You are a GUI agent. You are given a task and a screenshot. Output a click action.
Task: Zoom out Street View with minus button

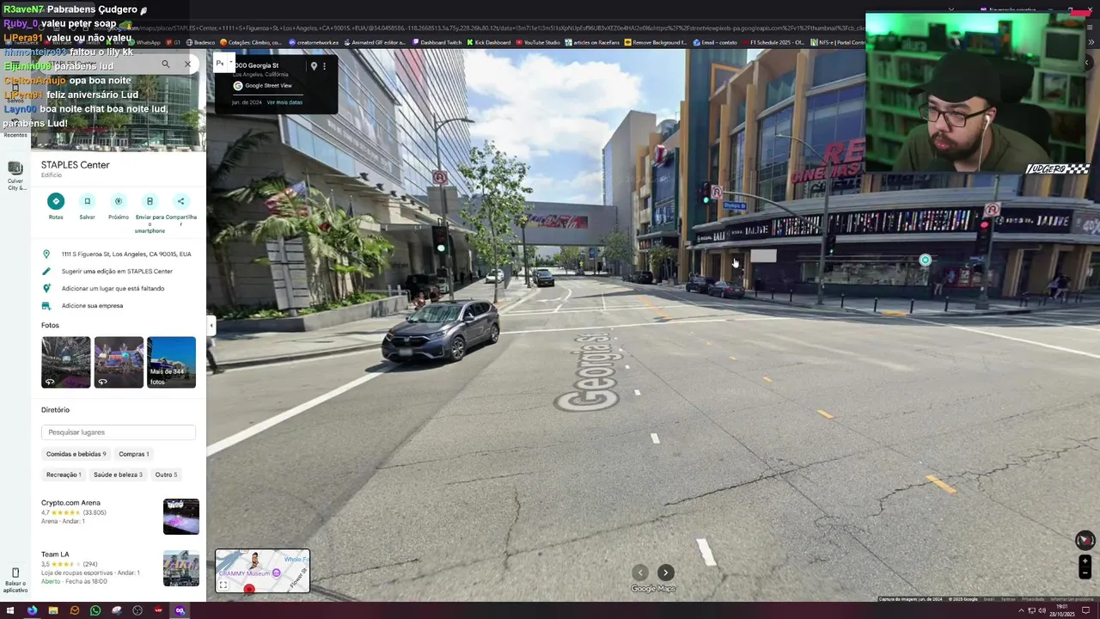pyautogui.click(x=1085, y=573)
